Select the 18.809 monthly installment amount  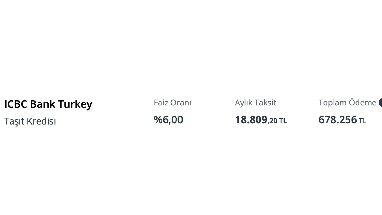251,120
